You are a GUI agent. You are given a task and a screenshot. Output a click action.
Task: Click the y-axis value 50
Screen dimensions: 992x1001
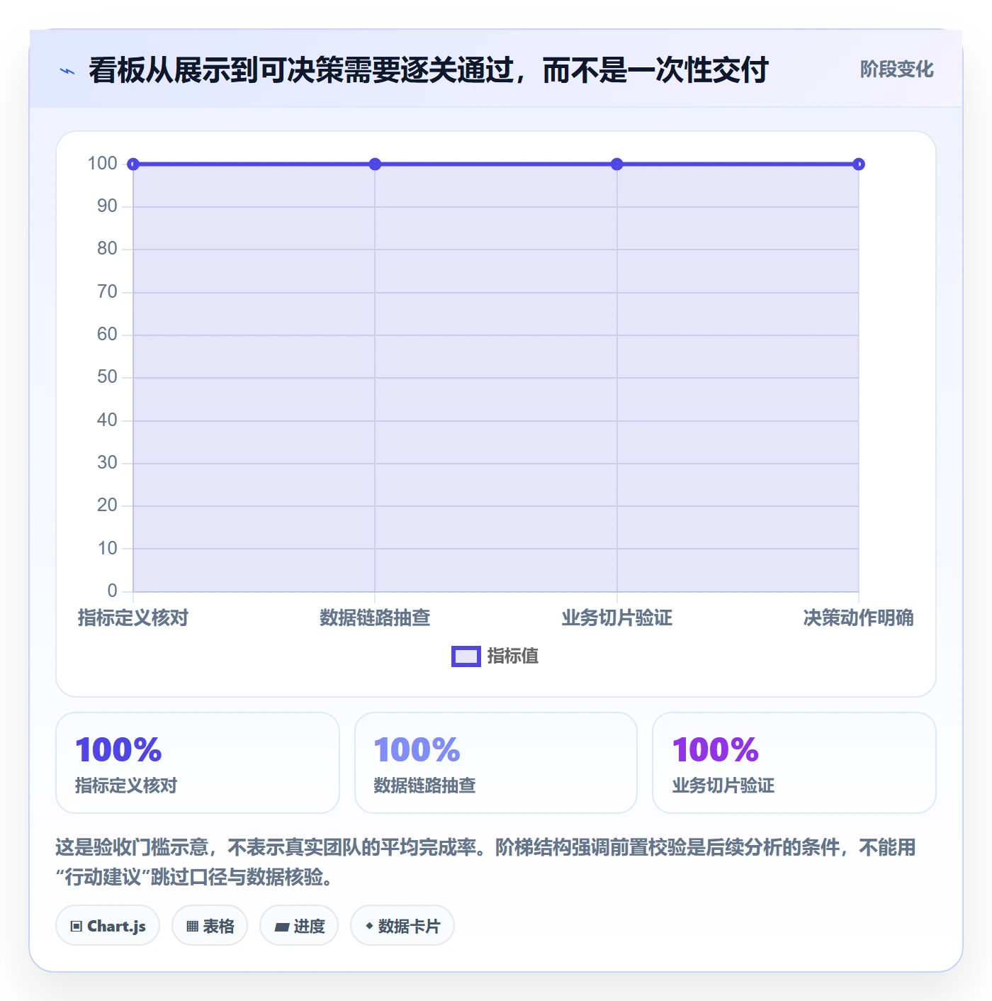(x=107, y=377)
